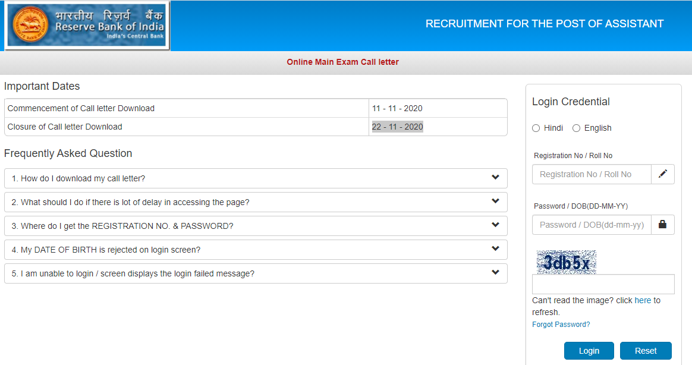This screenshot has height=365, width=692.
Task: Click 'Commencement of Call letter Download' cell
Action: [186, 108]
